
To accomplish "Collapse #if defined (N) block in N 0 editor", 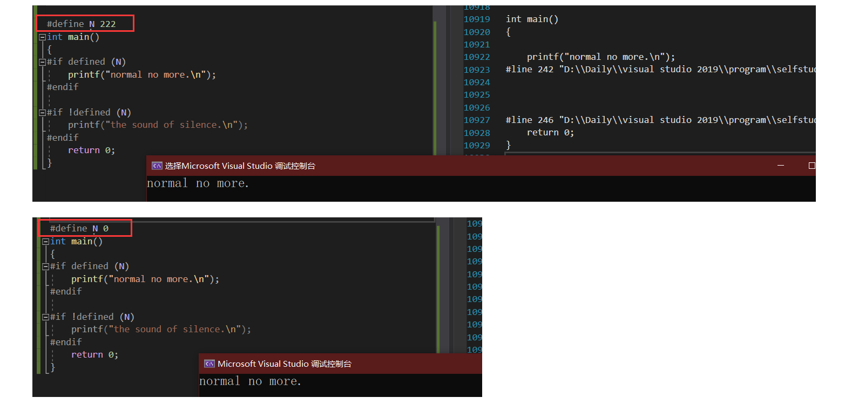I will (x=45, y=266).
